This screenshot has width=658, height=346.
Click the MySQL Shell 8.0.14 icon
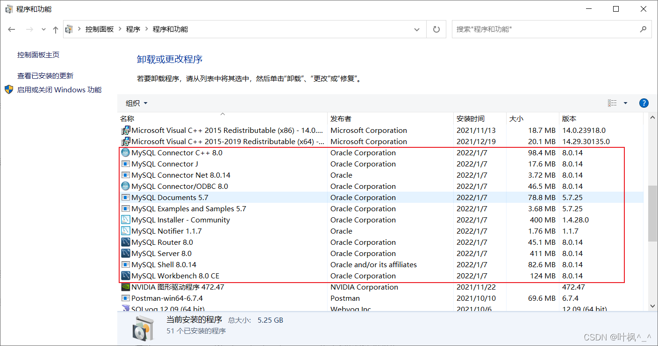(x=125, y=264)
